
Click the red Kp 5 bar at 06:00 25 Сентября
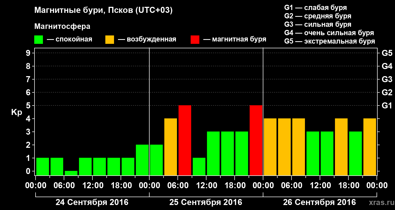coord(185,140)
